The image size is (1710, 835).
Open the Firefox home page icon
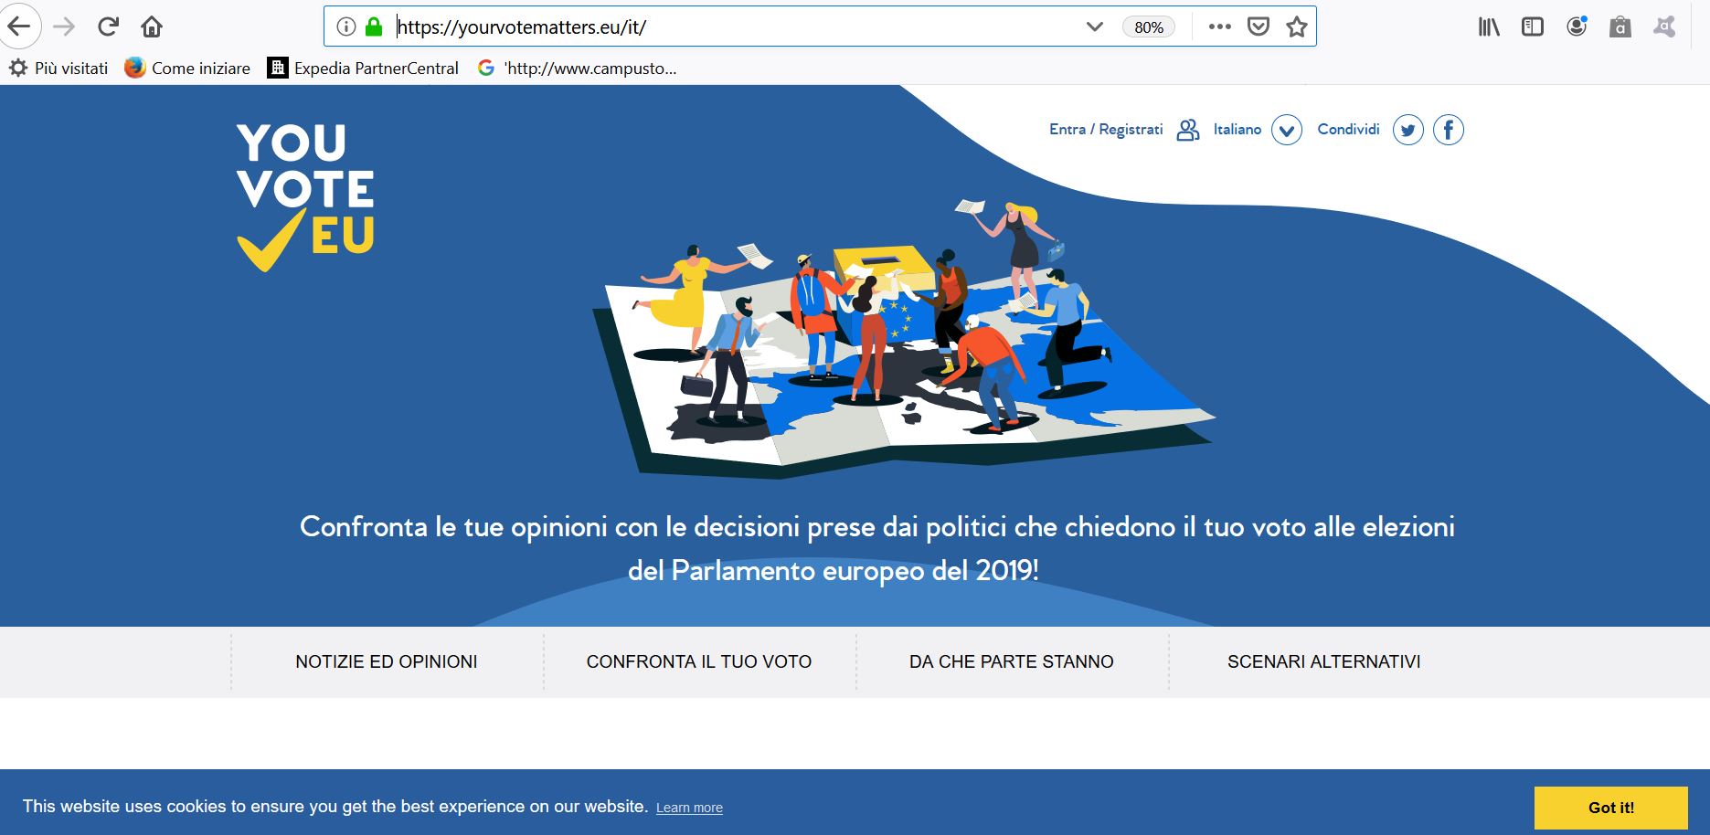152,26
